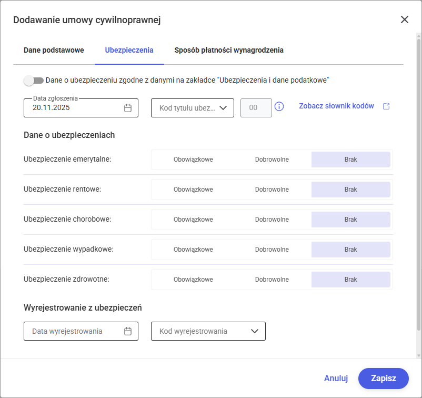Close the Dodawanie umowy cywilnoprawnej dialog
The width and height of the screenshot is (422, 398).
[404, 20]
